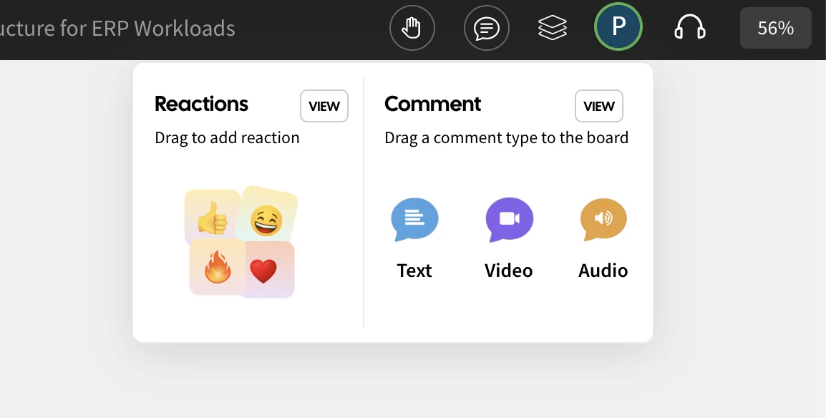Select the purple Video comment bubble
The width and height of the screenshot is (826, 418).
click(509, 220)
